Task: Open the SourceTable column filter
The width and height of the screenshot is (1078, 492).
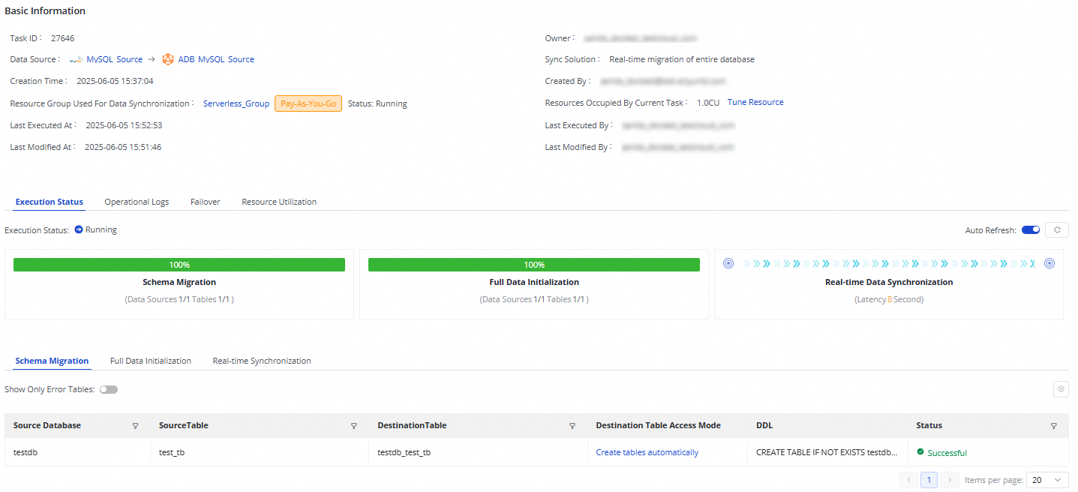Action: click(354, 426)
